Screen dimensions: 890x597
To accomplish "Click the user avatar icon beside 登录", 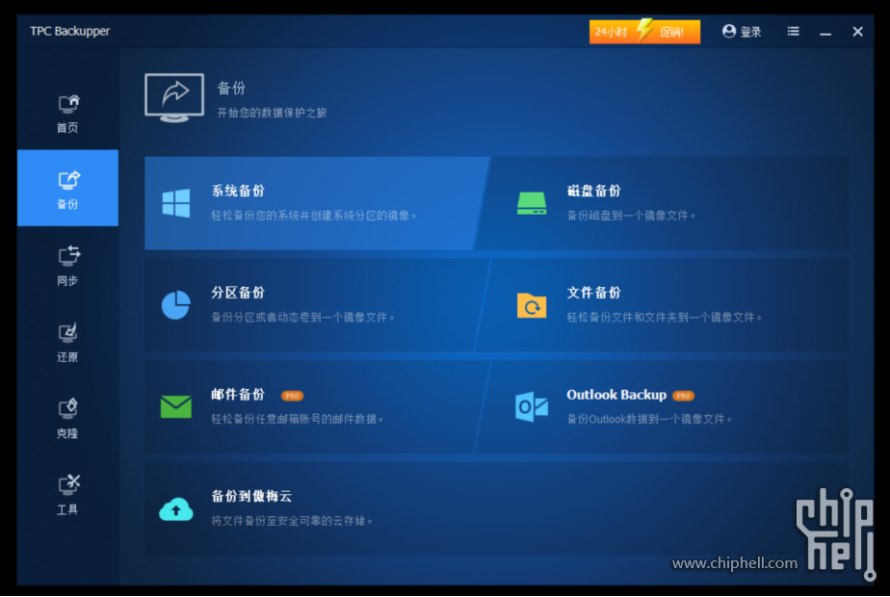I will pyautogui.click(x=729, y=31).
